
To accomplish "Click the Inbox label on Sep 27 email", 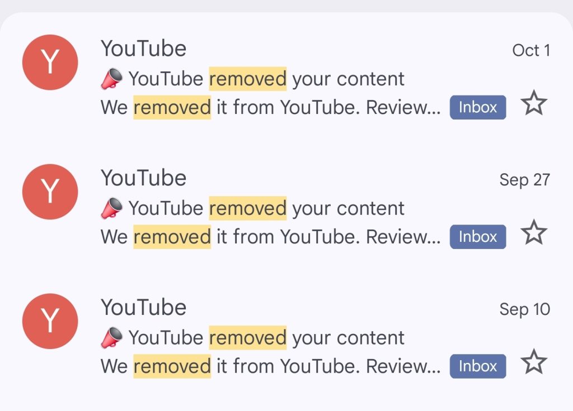I will (478, 237).
